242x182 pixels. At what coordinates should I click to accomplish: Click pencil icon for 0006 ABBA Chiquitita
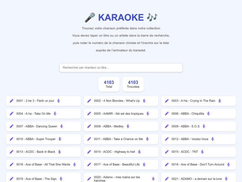167,114
